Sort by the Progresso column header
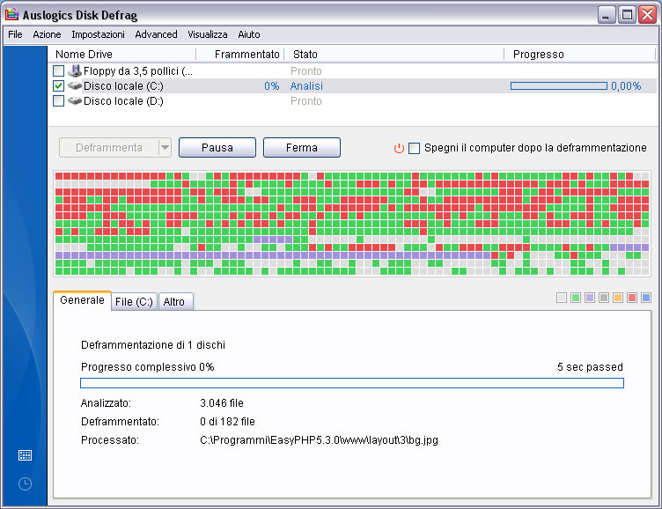 (579, 54)
